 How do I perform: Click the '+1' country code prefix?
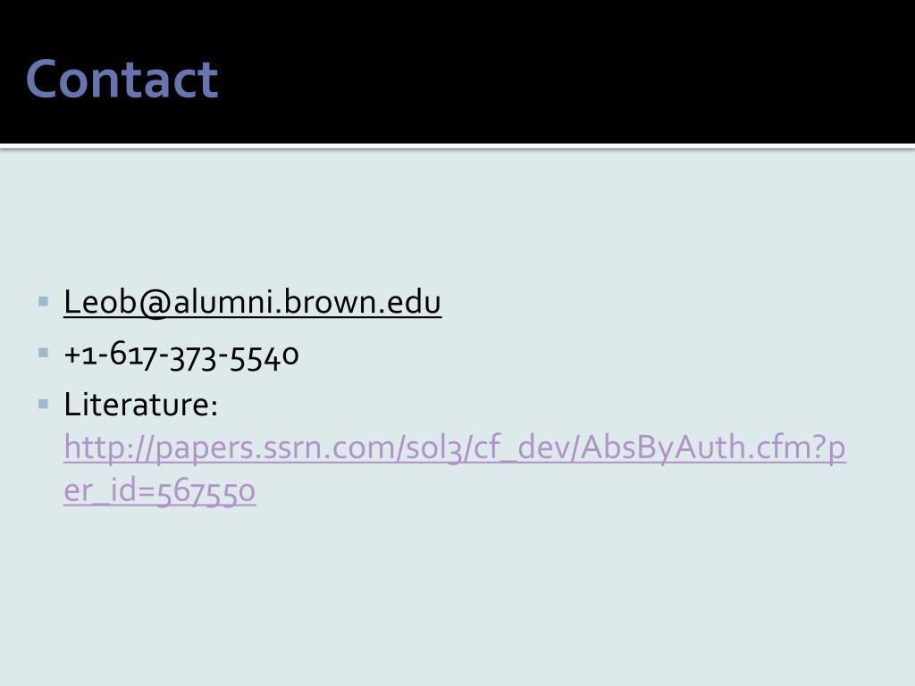[80, 355]
